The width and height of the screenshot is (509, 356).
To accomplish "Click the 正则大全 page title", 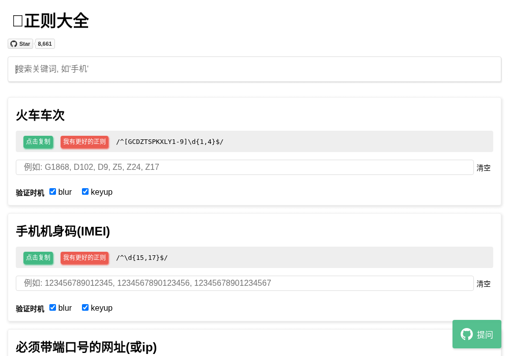I will click(x=50, y=21).
